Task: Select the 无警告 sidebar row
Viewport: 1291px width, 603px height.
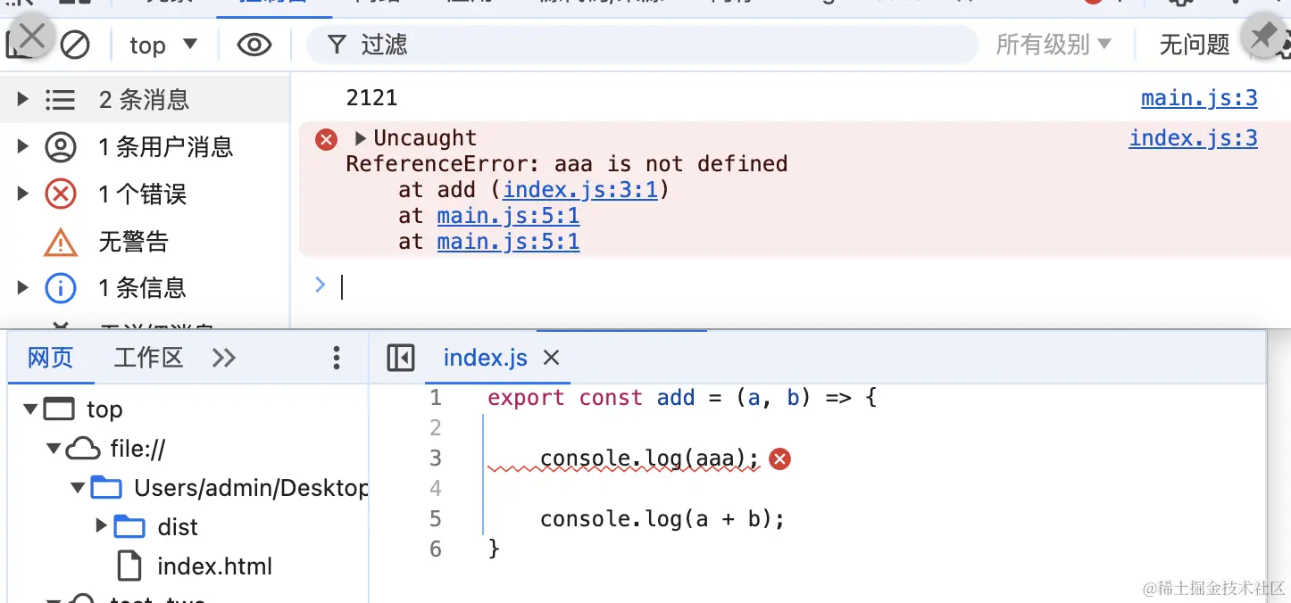Action: [x=145, y=241]
